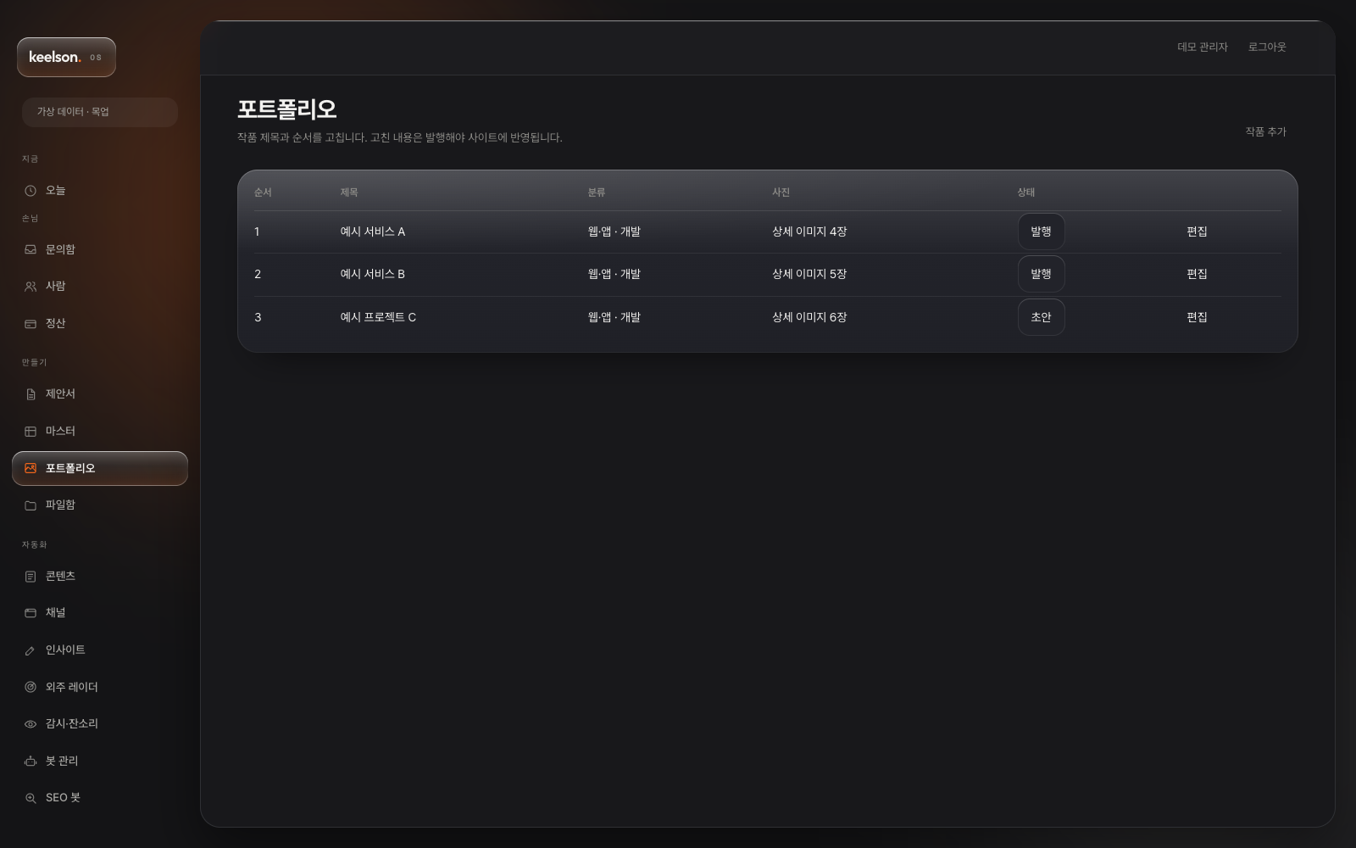Click the 작품 추가 button
The height and width of the screenshot is (848, 1356).
(1265, 131)
